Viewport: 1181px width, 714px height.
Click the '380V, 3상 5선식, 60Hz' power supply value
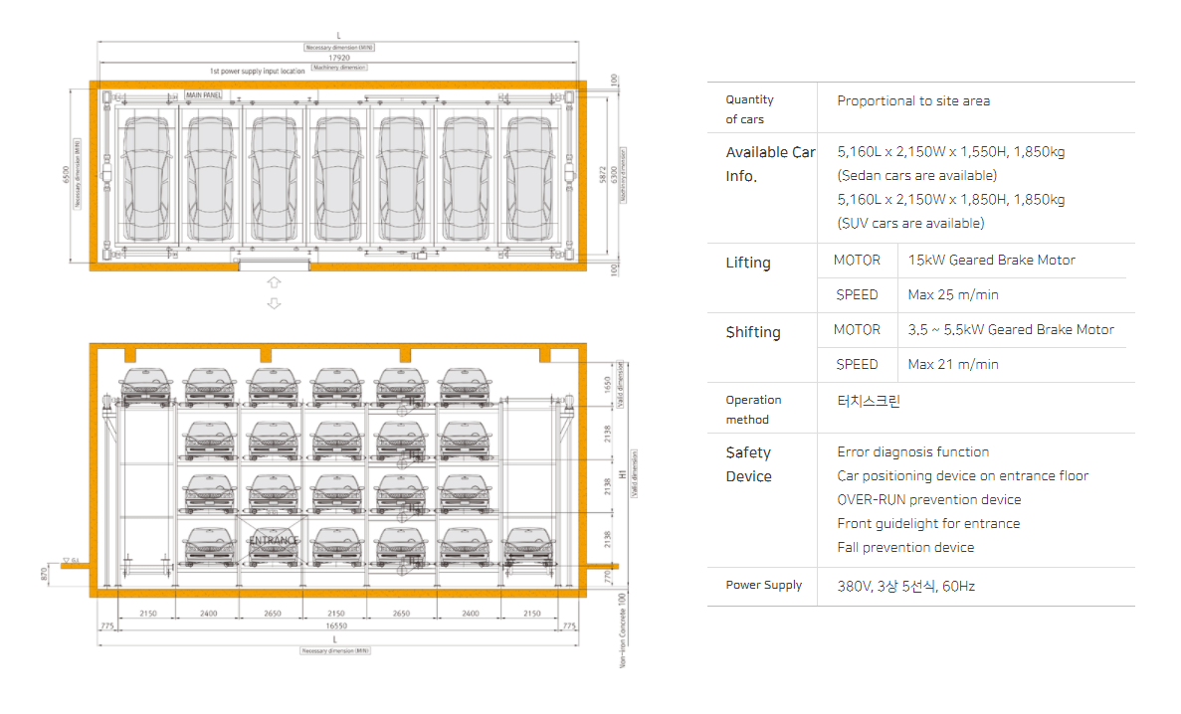tap(905, 586)
